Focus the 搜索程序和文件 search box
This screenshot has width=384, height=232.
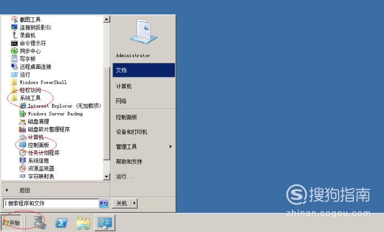51,203
